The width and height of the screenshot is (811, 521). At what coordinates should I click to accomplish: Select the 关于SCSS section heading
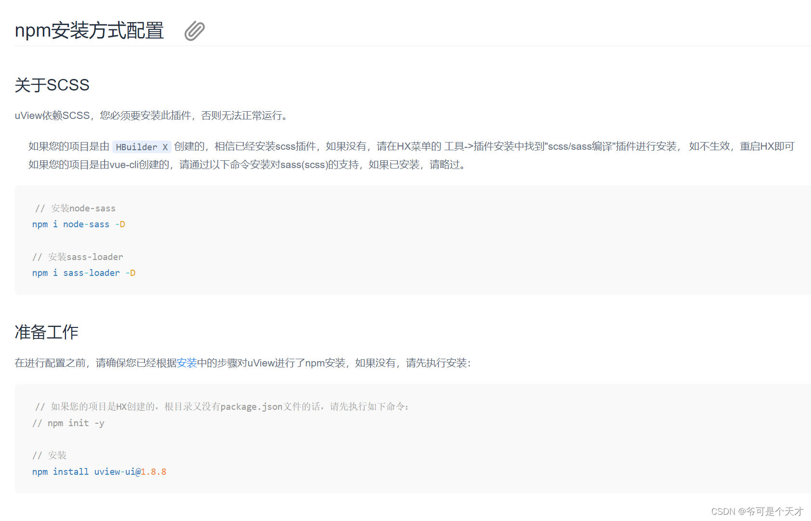click(x=52, y=85)
